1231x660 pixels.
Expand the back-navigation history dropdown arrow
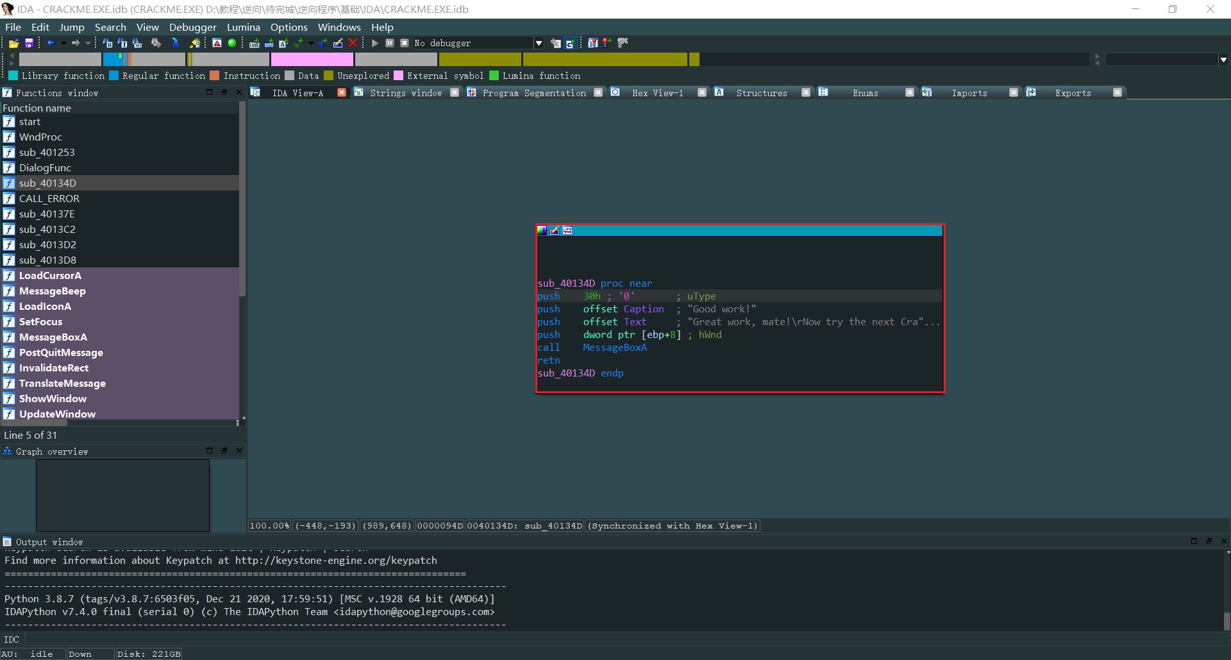pos(63,43)
